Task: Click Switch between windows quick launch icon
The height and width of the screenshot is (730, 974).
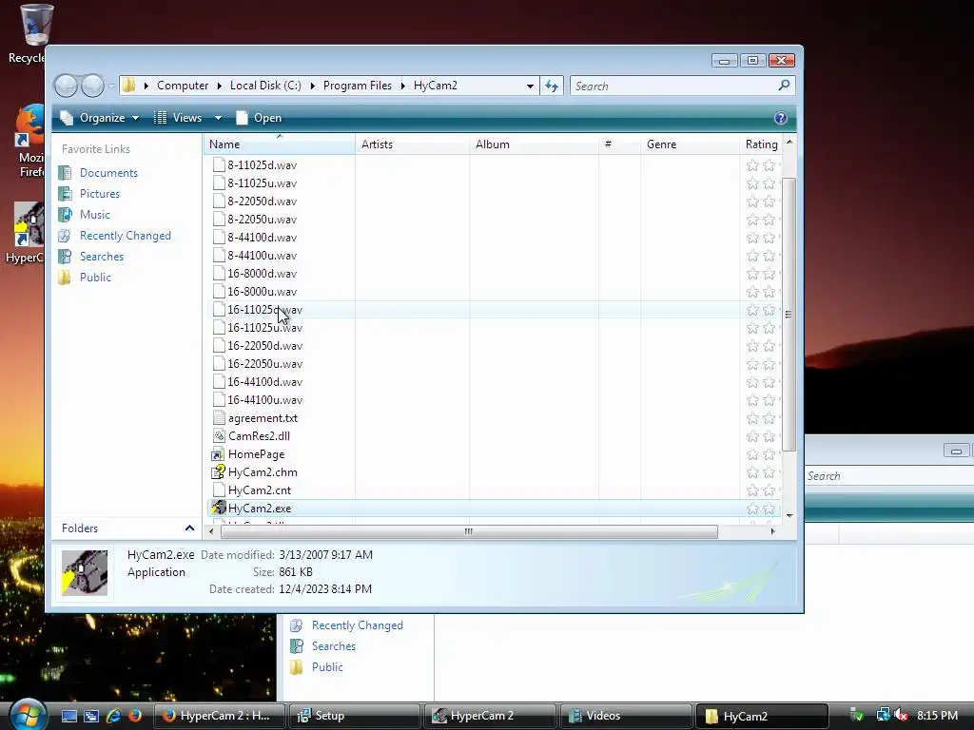Action: click(x=91, y=716)
